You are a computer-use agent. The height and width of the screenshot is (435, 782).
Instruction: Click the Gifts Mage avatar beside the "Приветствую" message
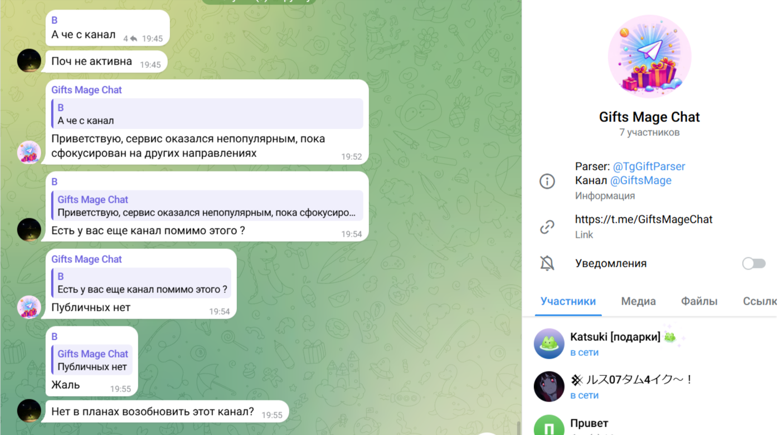(29, 153)
